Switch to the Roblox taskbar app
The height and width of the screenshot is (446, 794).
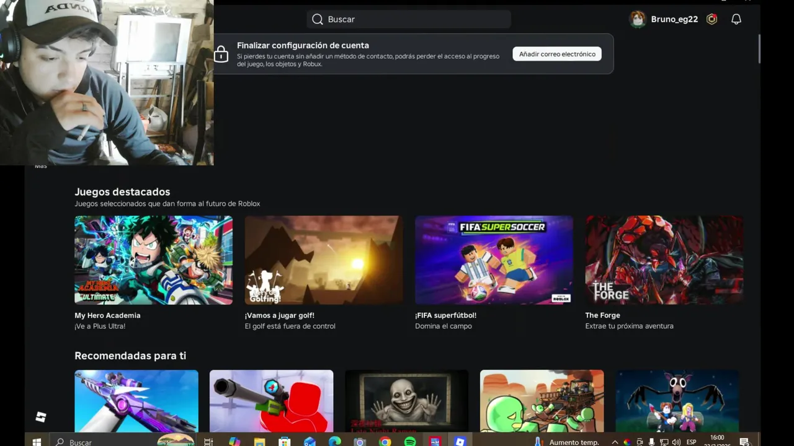(460, 442)
